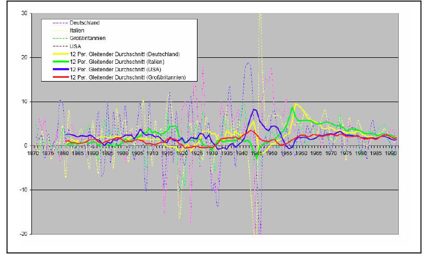Viewport: 428px width, 254px height.
Task: Click the x-axis year 1990
Action: coord(391,153)
